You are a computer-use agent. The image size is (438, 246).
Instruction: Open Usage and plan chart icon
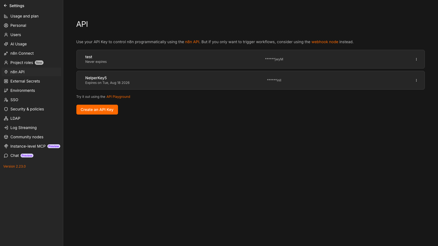6,16
